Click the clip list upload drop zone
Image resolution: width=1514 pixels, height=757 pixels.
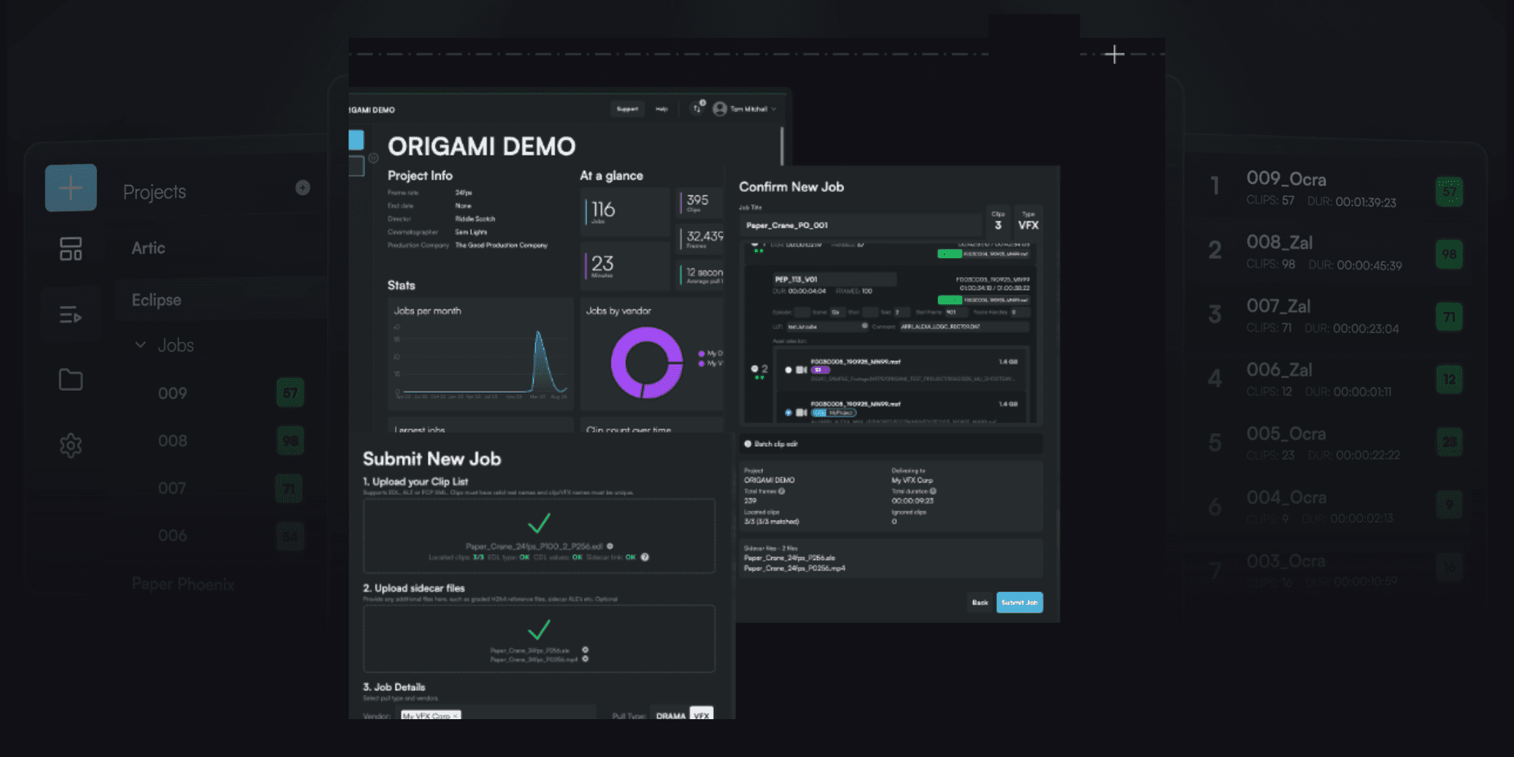point(539,536)
